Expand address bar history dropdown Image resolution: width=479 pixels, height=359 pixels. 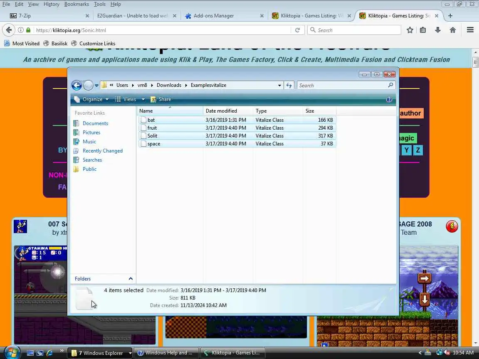[279, 86]
